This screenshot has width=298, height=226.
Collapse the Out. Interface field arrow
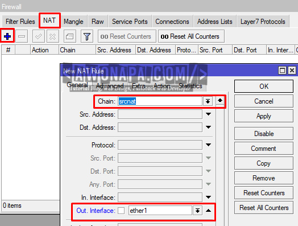tap(209, 211)
